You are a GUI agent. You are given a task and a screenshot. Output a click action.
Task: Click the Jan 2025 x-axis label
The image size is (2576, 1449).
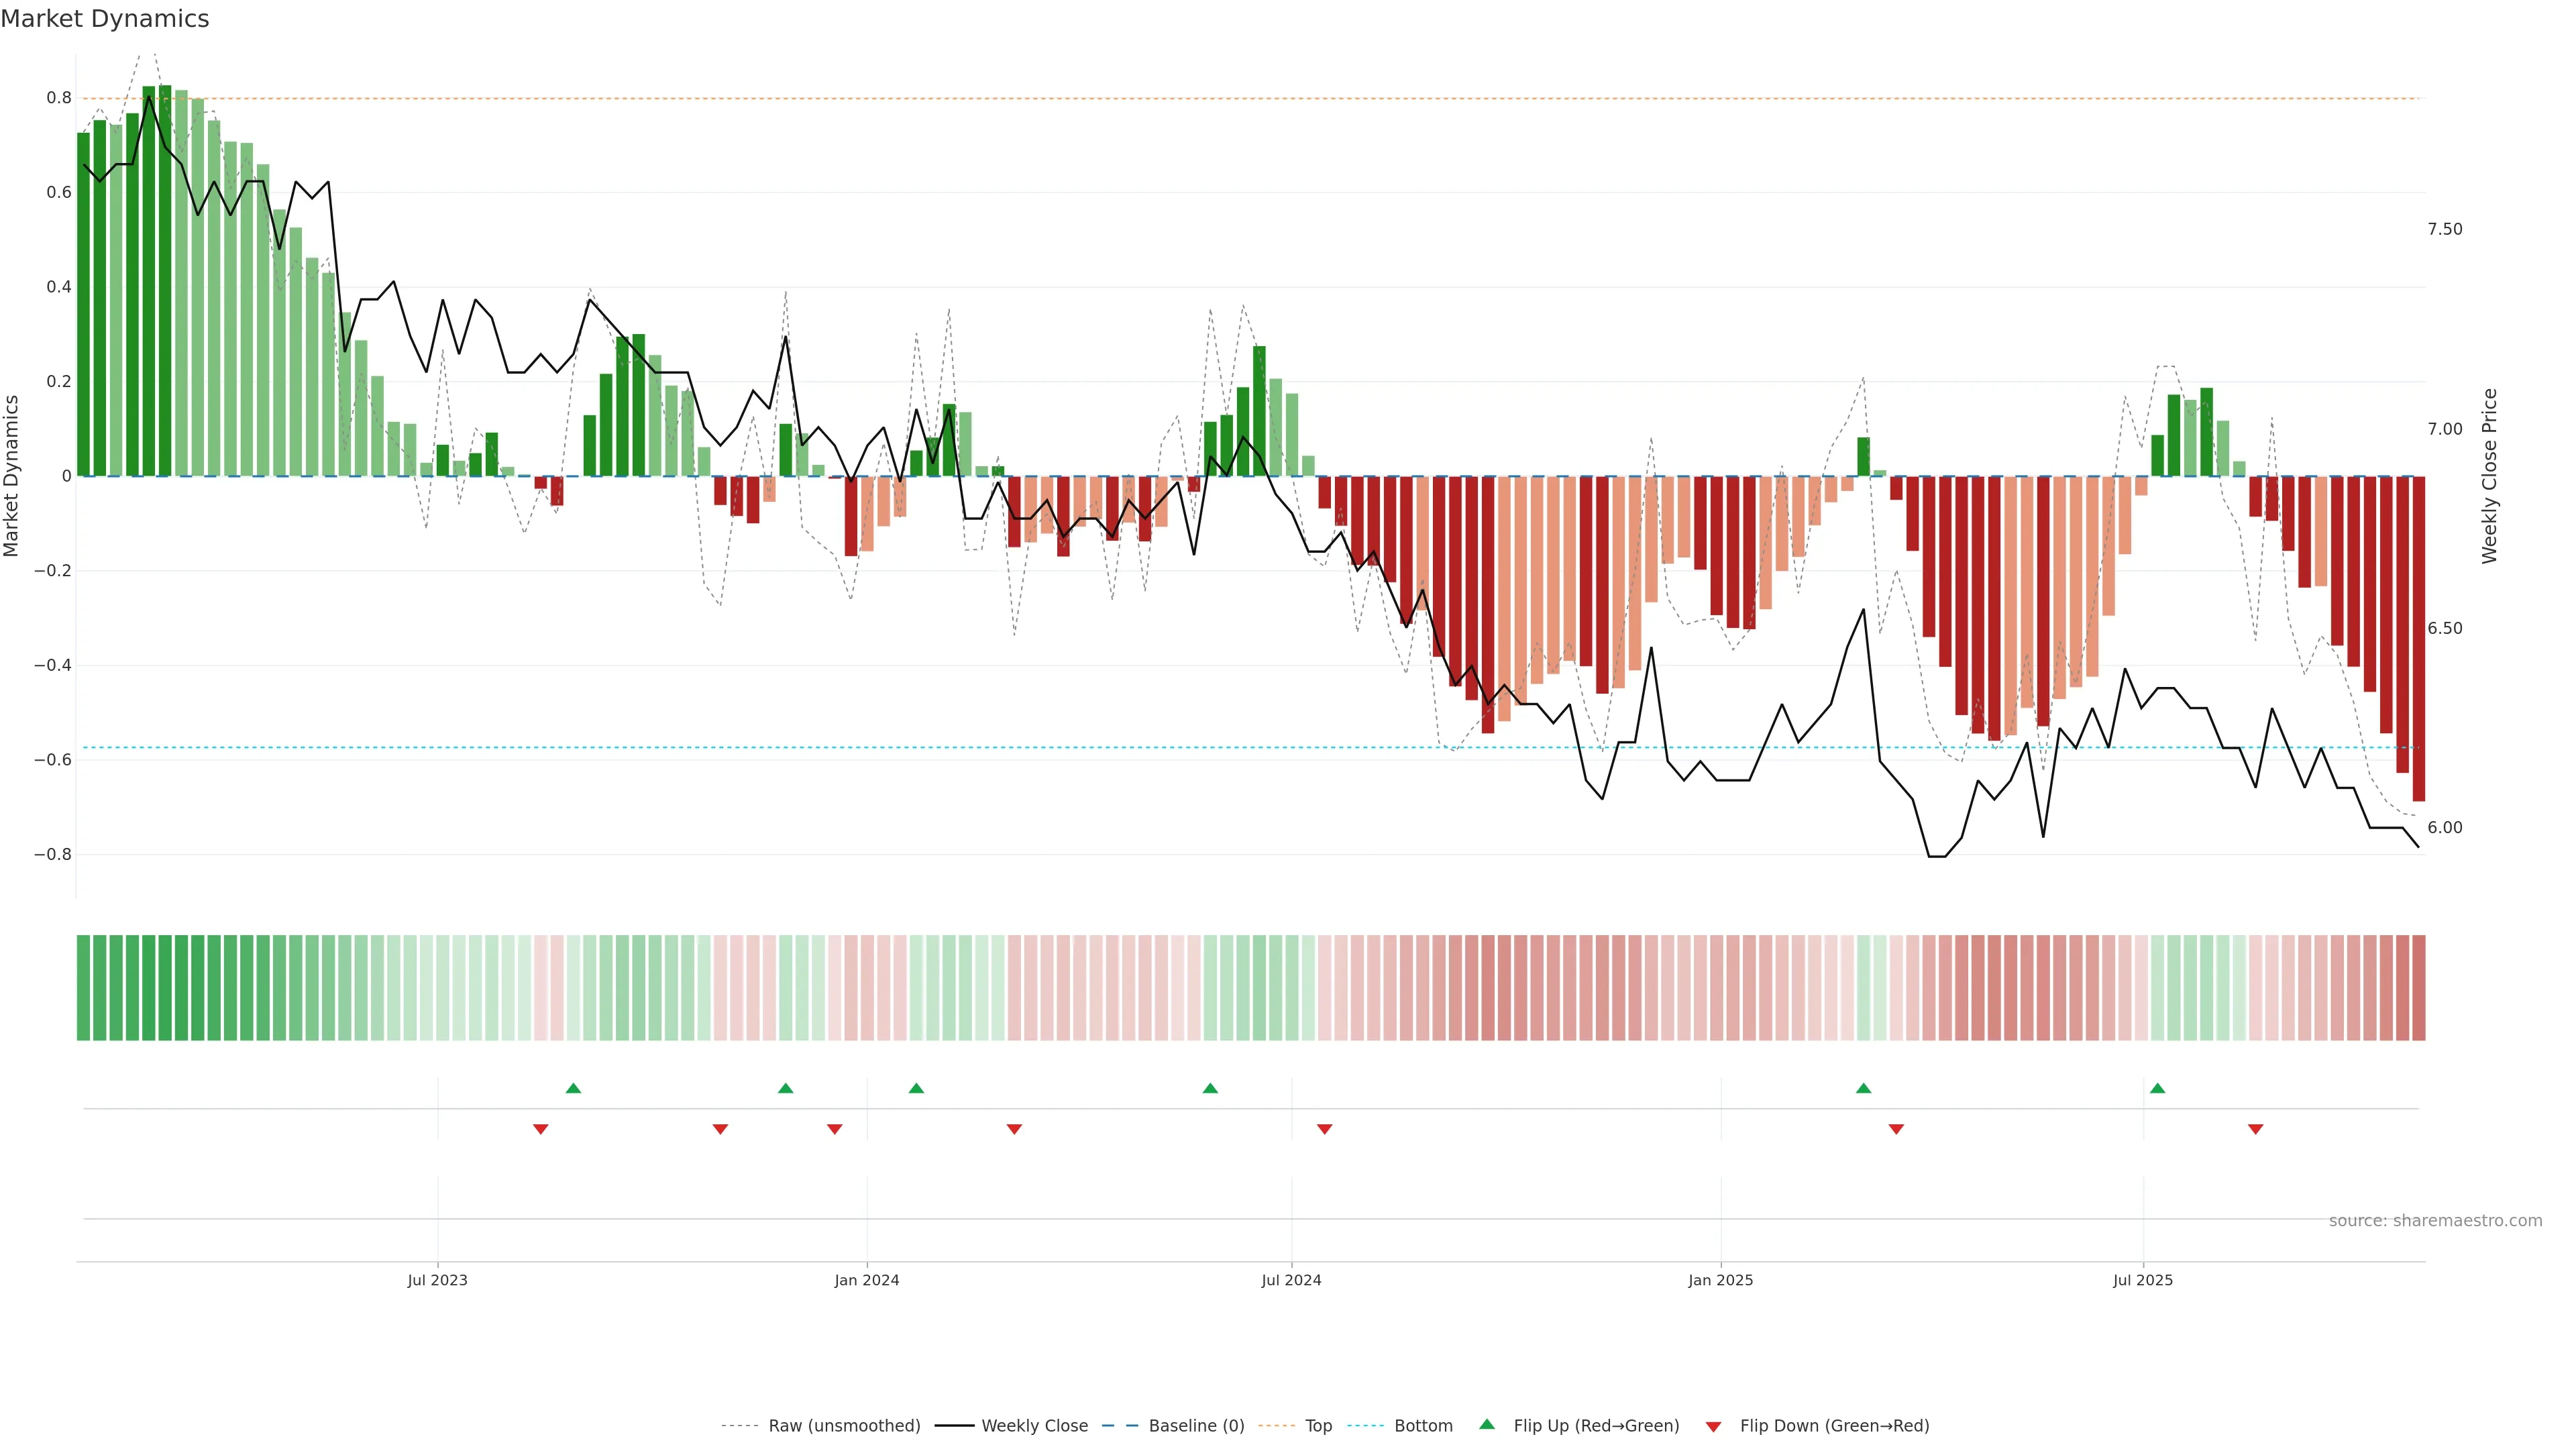coord(1720,1280)
